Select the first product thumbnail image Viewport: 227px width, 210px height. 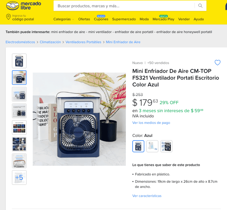19,61
